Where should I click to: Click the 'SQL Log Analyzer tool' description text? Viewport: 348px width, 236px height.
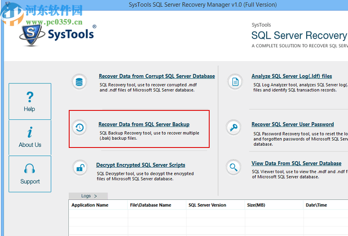(300, 87)
